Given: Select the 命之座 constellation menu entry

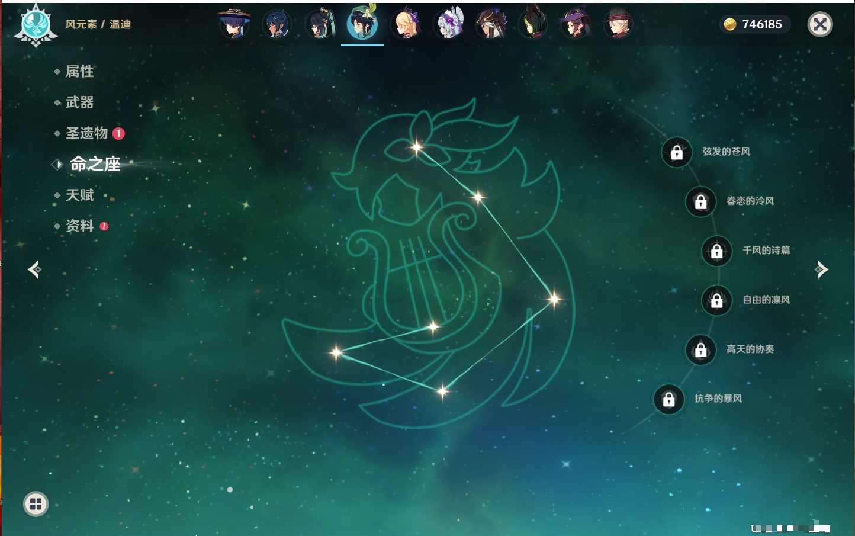Looking at the screenshot, I should pyautogui.click(x=95, y=164).
